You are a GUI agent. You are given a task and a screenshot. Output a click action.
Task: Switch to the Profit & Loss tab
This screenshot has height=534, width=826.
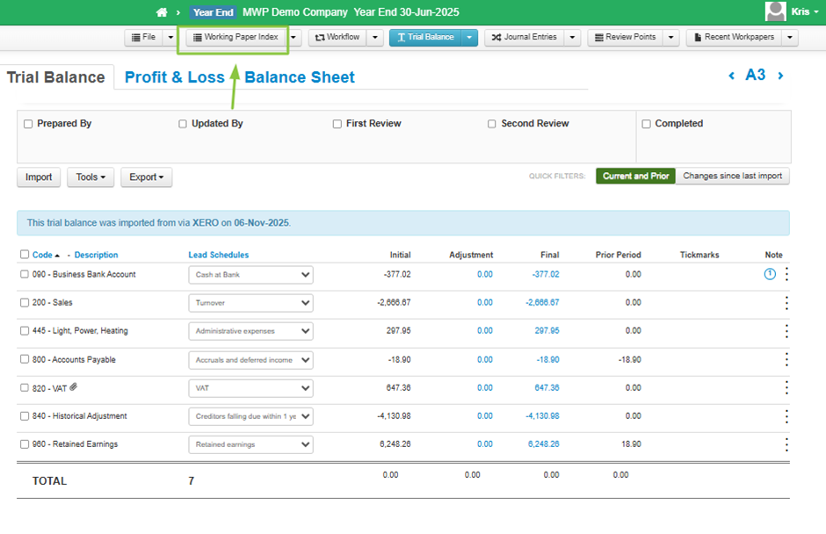pos(174,77)
